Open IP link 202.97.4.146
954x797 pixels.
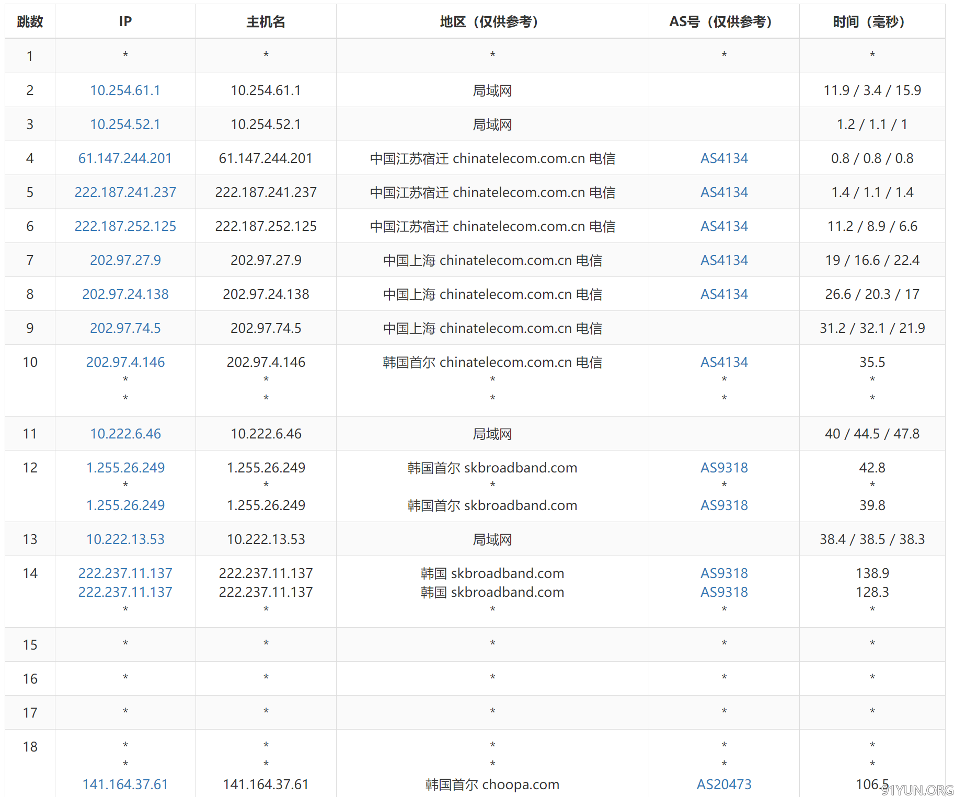(125, 362)
